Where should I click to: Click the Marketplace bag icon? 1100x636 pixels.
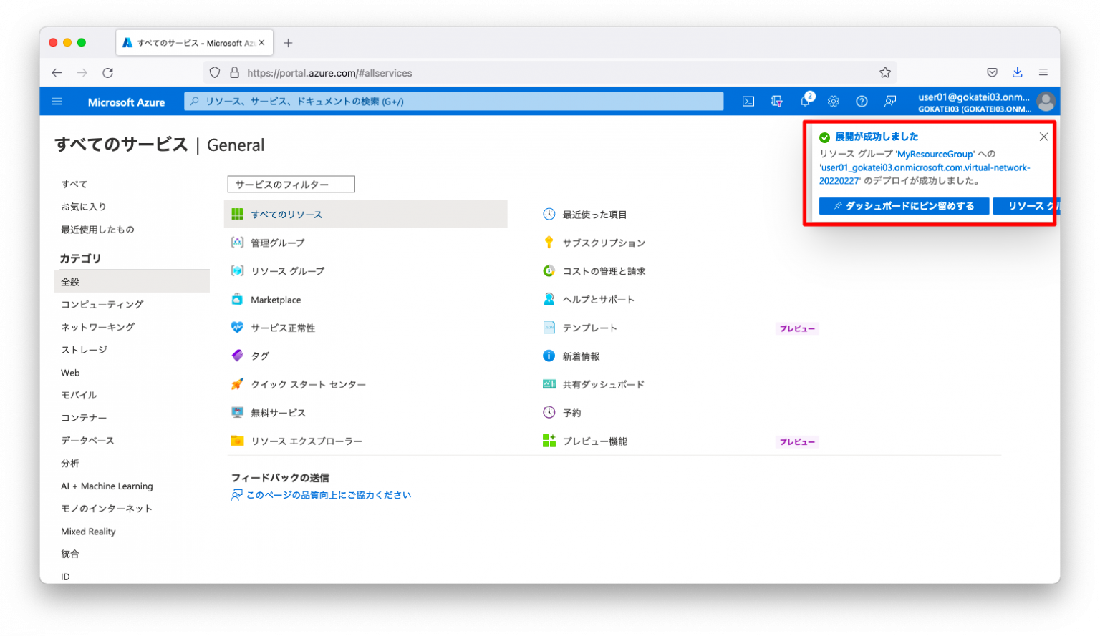point(237,299)
